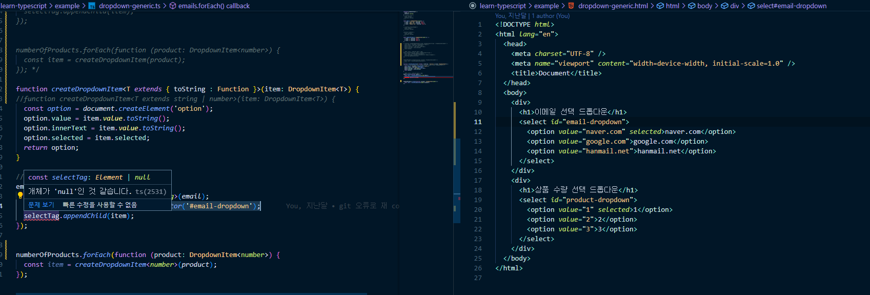This screenshot has height=295, width=870.
Task: Click '<title>Document</title>' line in HTML
Action: (x=556, y=73)
